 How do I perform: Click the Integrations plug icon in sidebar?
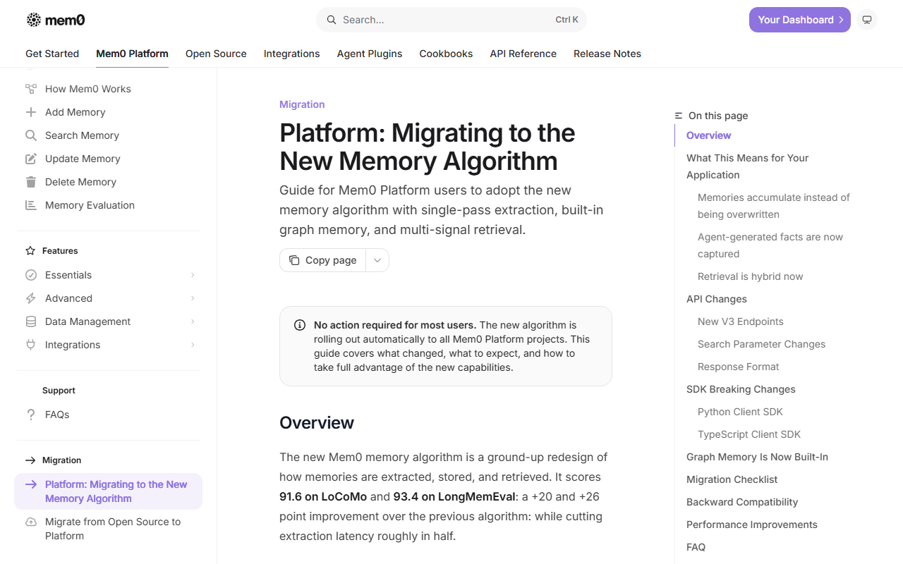tap(31, 345)
